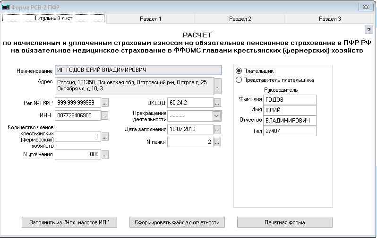Image resolution: width=377 pixels, height=238 pixels.
Task: Click the ellipsis button next to ОКВЭД
Action: [217, 103]
